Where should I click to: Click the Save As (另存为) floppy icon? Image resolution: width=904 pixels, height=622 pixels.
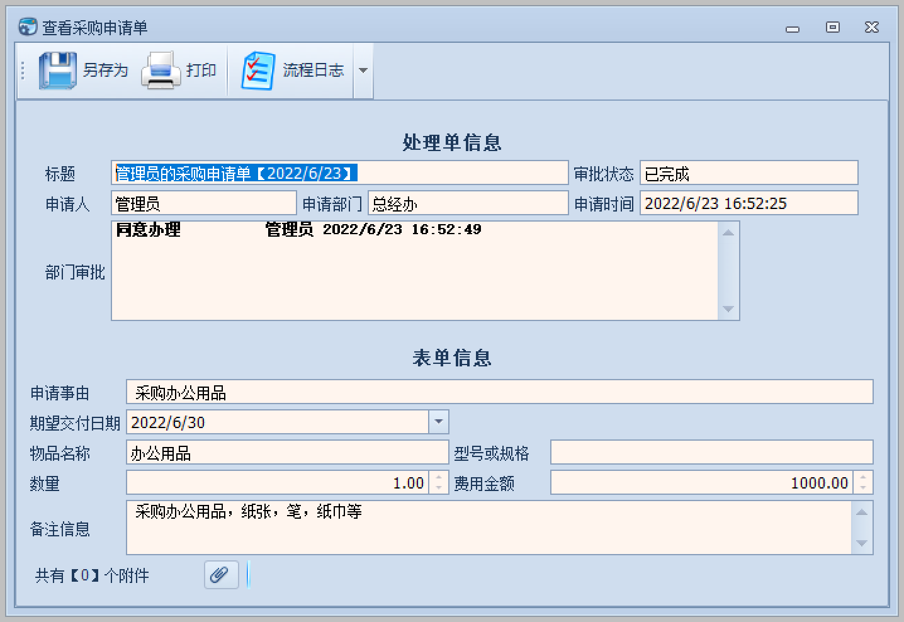click(57, 71)
